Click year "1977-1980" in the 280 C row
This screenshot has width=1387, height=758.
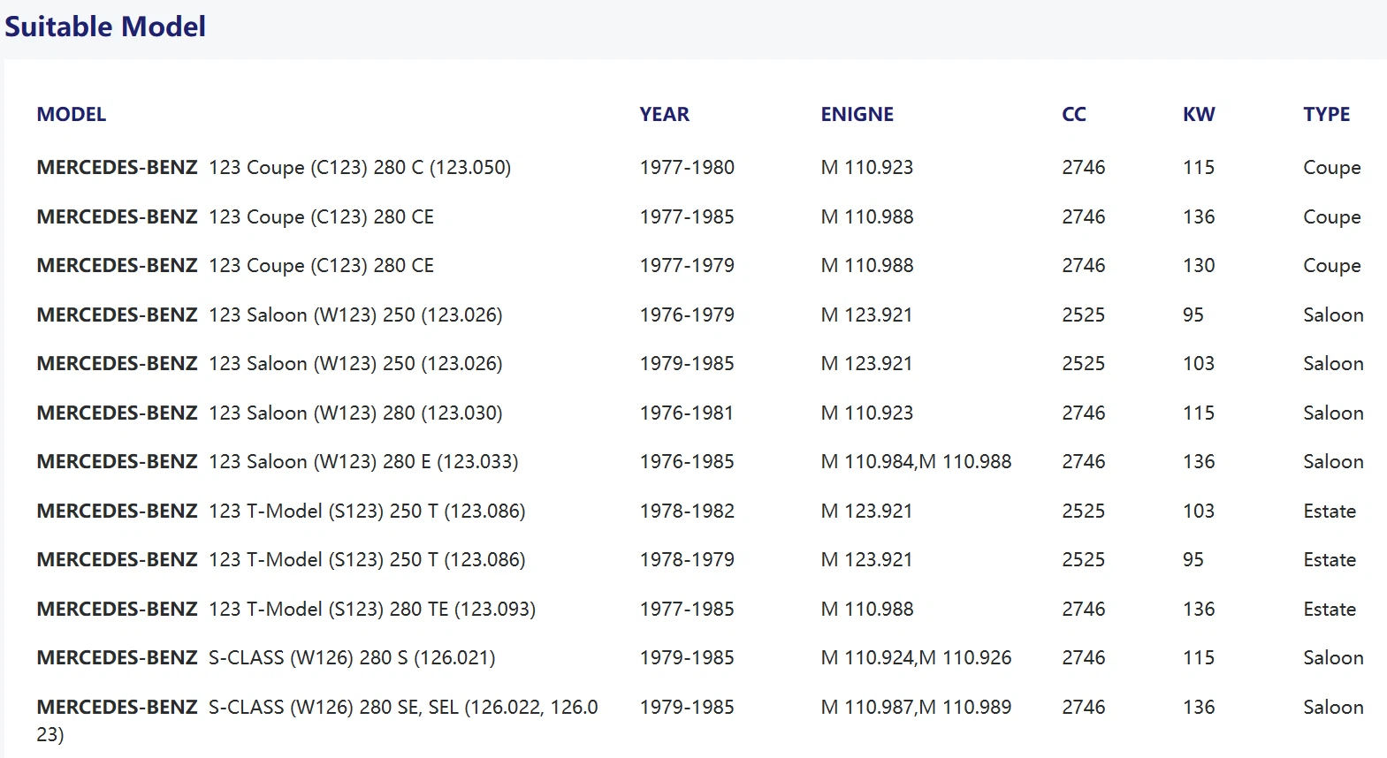tap(687, 167)
